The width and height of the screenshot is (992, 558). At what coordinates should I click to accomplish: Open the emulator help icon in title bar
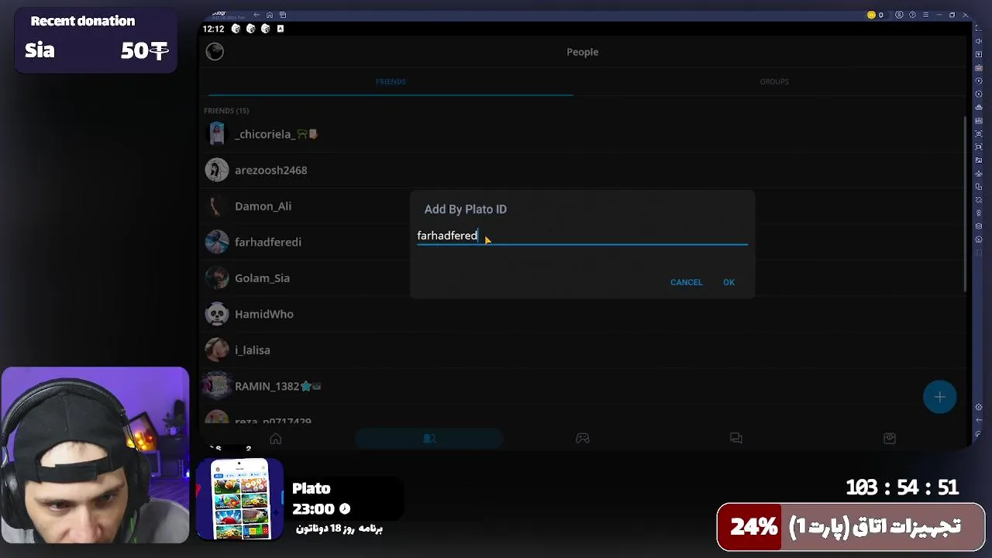tap(912, 15)
